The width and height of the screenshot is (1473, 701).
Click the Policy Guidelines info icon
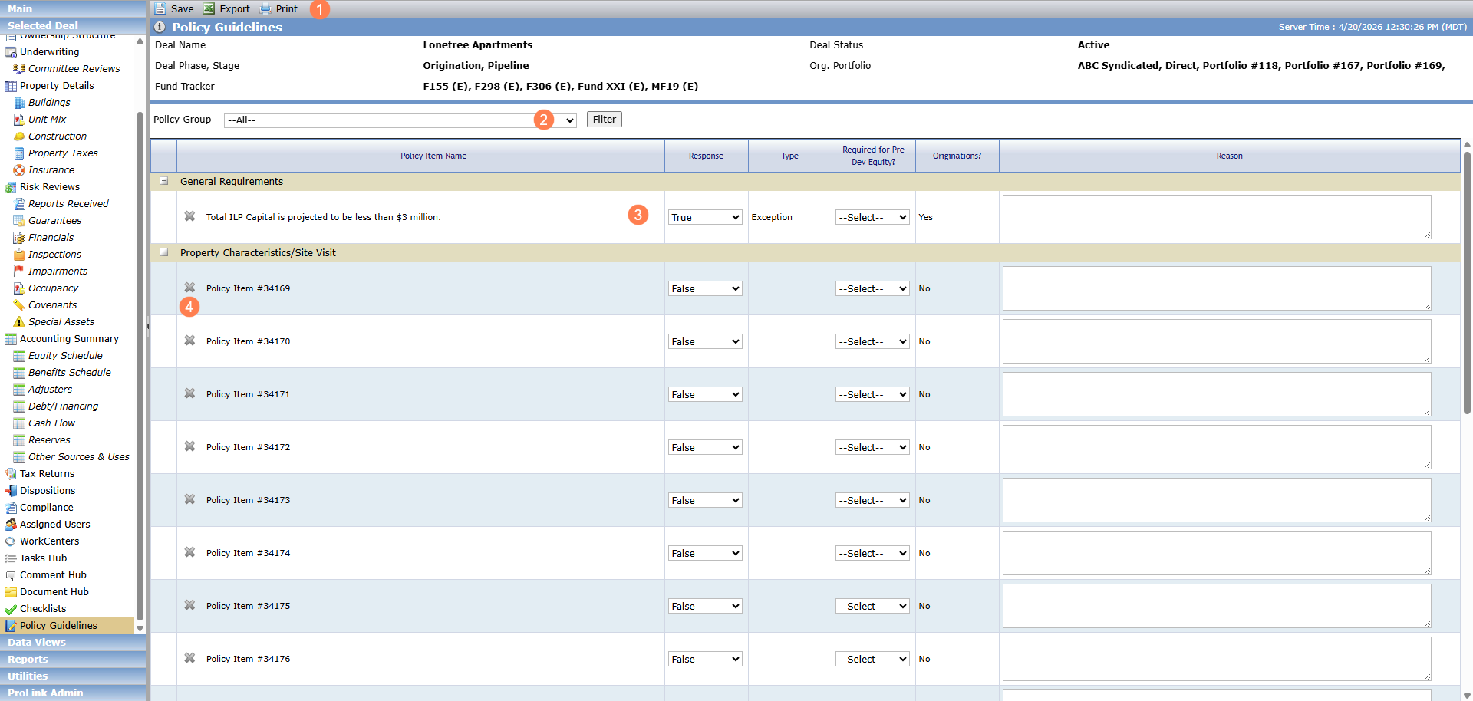(160, 27)
